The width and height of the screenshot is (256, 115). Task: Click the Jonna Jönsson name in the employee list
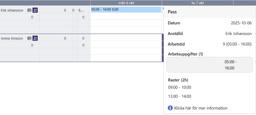pyautogui.click(x=12, y=39)
